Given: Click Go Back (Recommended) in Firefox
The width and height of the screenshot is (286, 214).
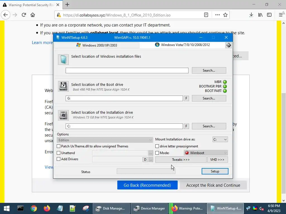Looking at the screenshot, I should point(147,185).
